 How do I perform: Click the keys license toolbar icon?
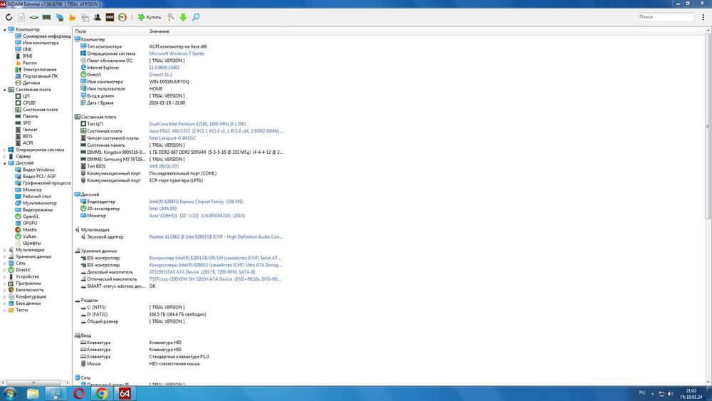pyautogui.click(x=171, y=17)
